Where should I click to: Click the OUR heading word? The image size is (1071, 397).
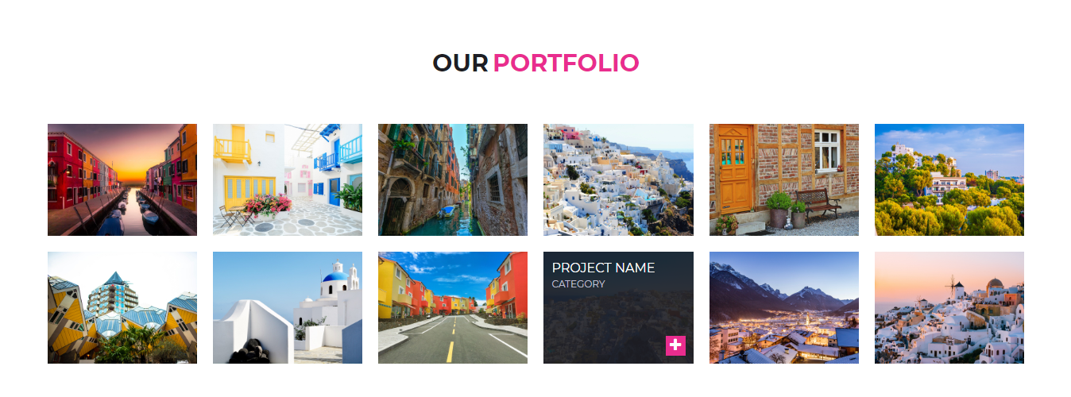click(460, 63)
